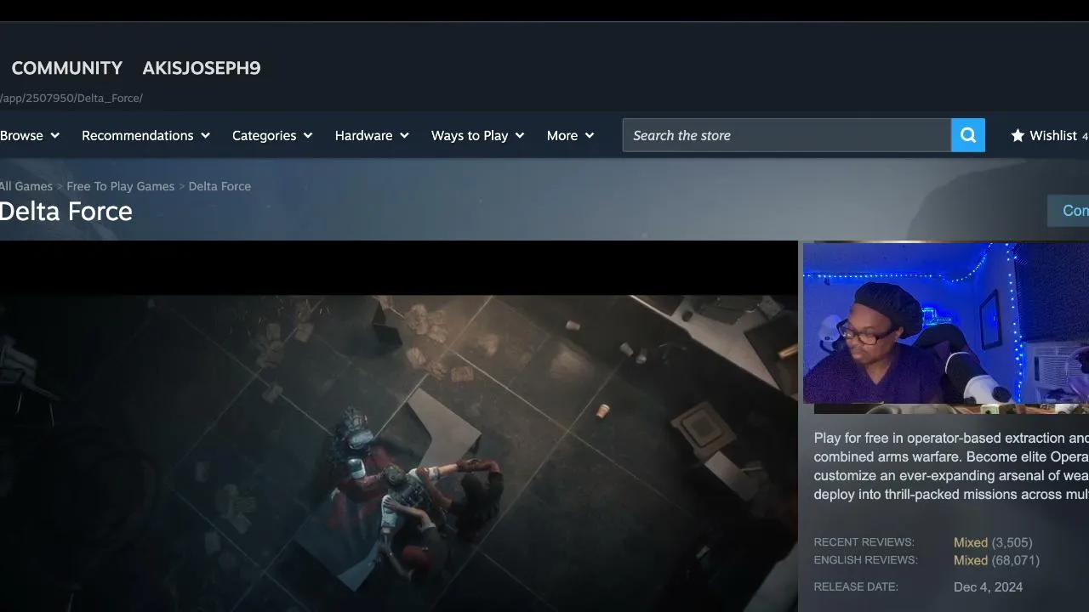Viewport: 1089px width, 612px height.
Task: Click the RECENT REVIEWS label
Action: 864,542
